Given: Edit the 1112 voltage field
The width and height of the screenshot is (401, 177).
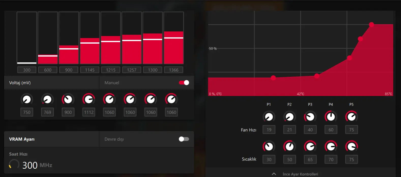Looking at the screenshot, I should click(89, 112).
